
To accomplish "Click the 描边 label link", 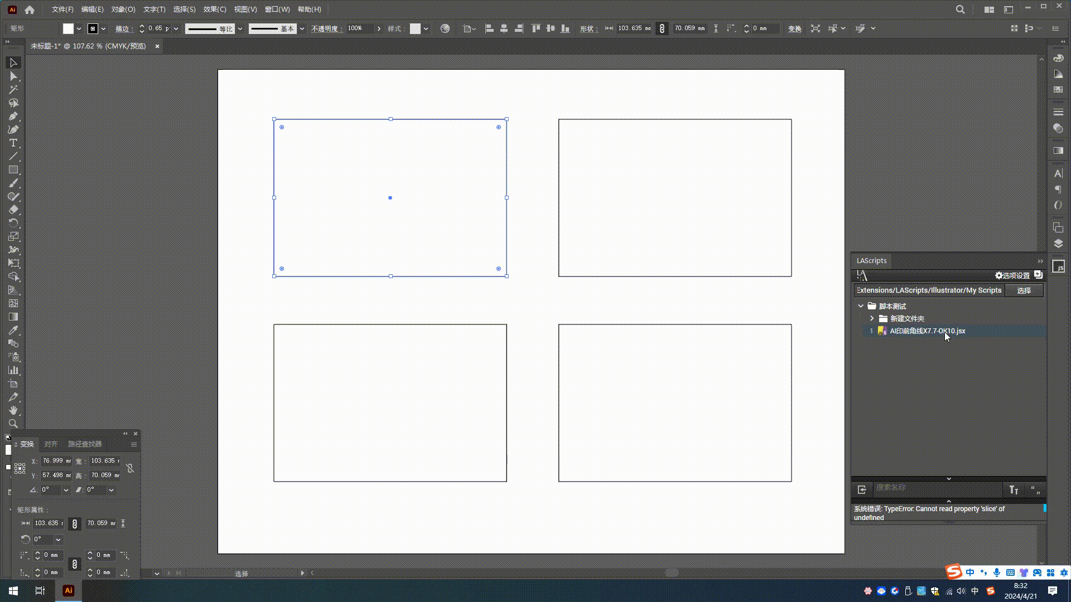I will (x=124, y=28).
